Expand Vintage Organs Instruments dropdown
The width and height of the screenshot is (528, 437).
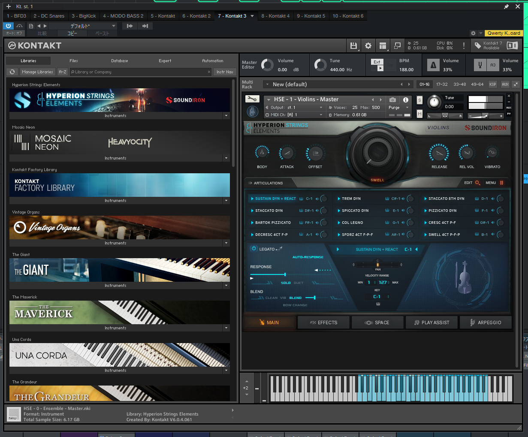[226, 243]
